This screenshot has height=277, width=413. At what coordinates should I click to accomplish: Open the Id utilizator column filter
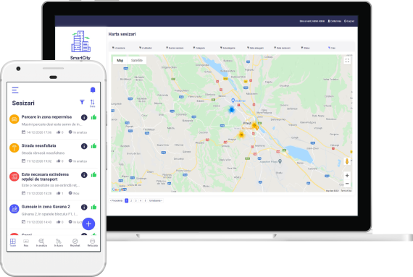click(x=146, y=48)
